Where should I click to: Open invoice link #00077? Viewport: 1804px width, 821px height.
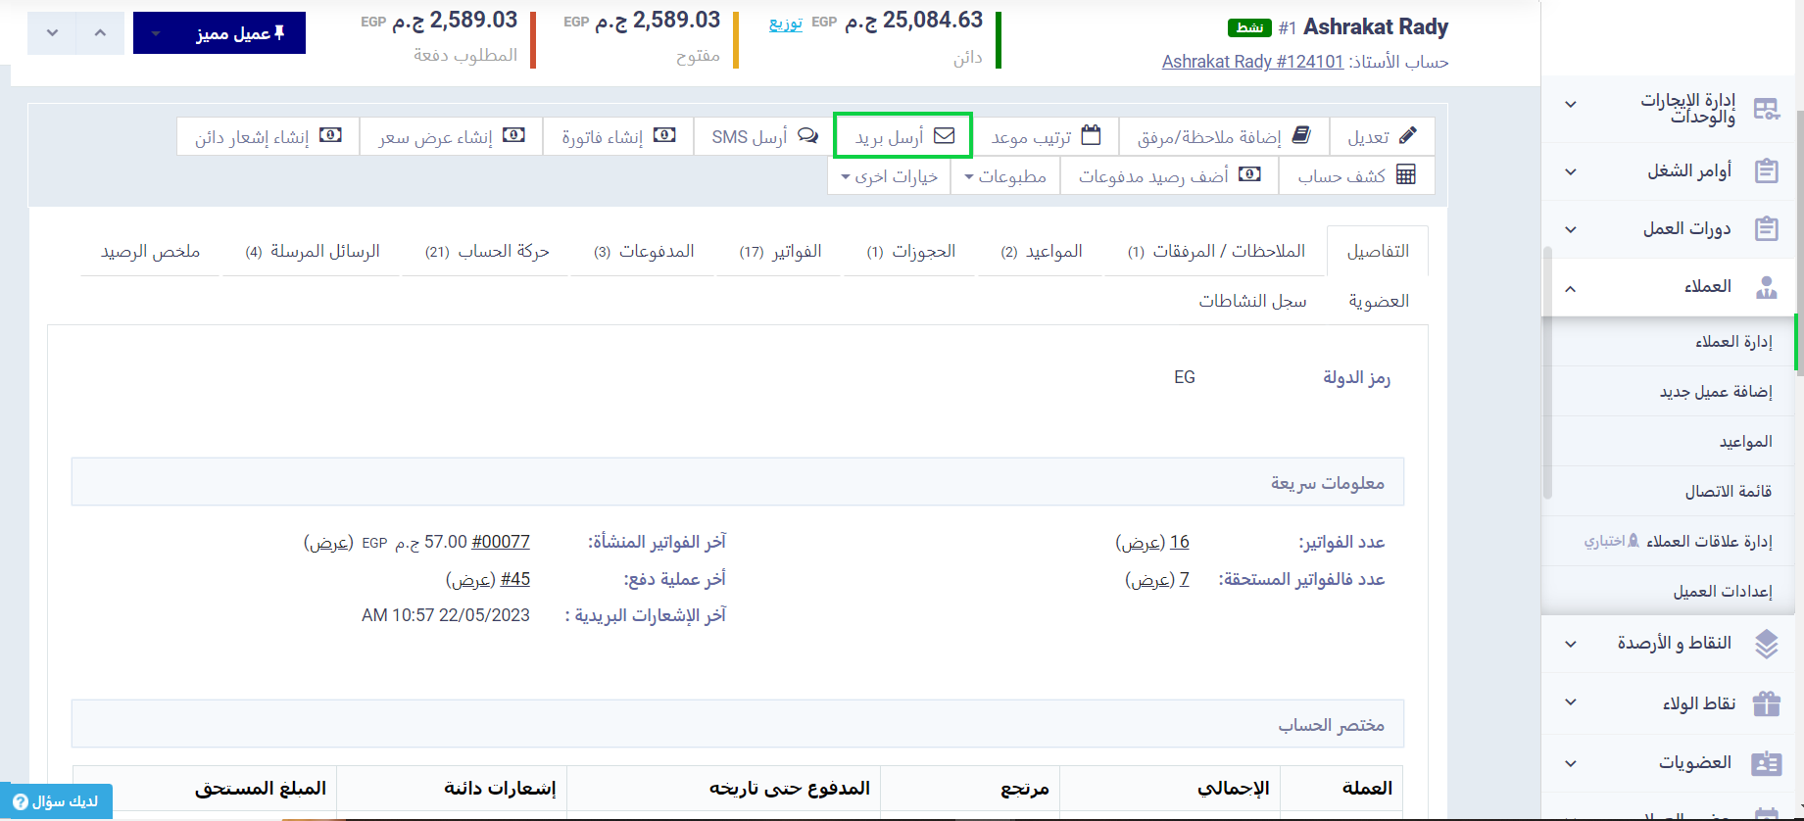point(501,542)
